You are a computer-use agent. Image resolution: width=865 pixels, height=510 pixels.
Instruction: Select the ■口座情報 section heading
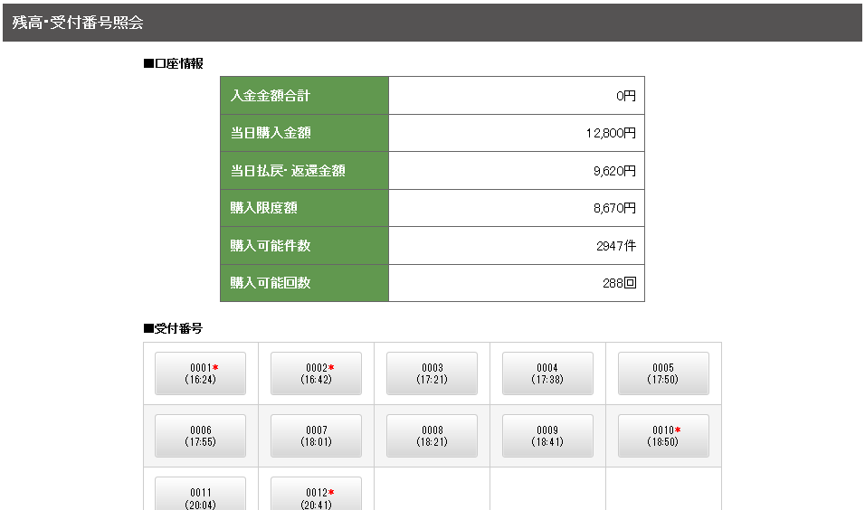[173, 63]
